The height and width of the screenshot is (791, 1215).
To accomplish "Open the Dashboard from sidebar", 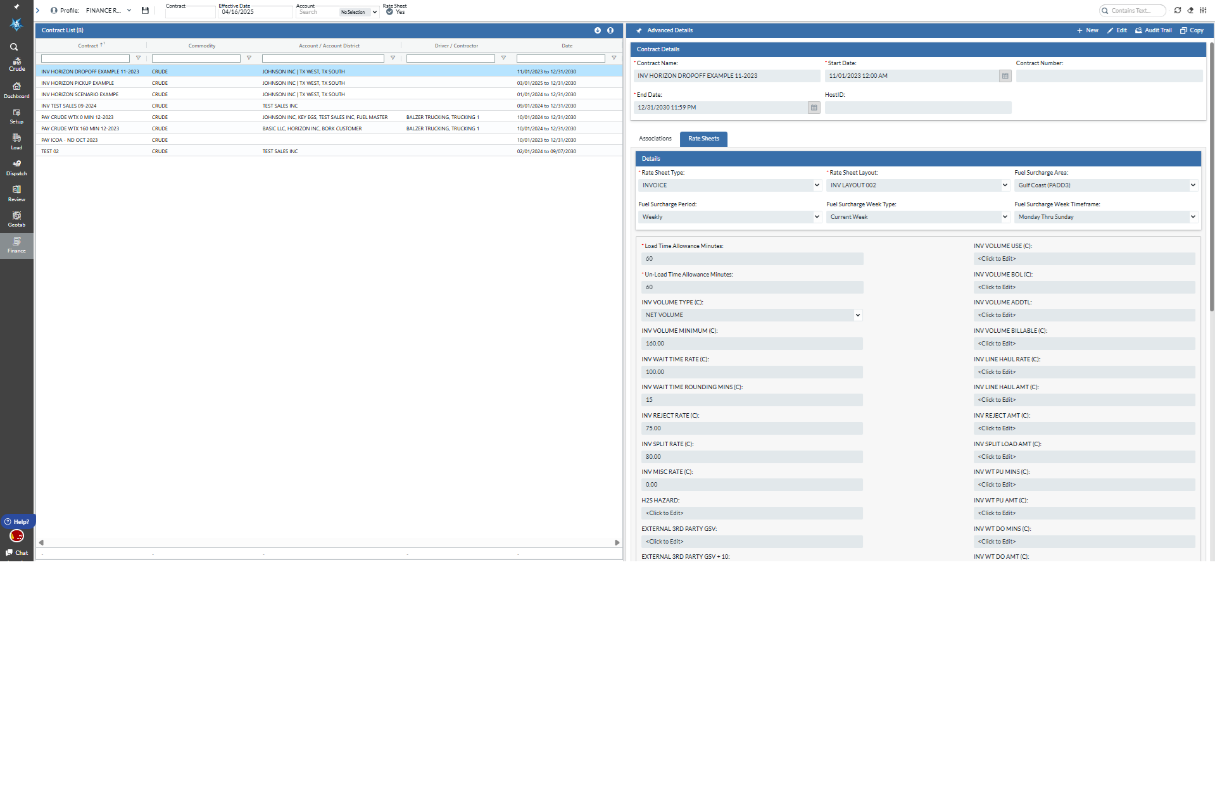I will coord(16,90).
